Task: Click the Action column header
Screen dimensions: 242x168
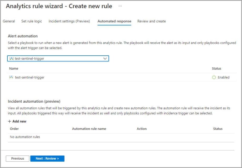Action: click(142, 129)
